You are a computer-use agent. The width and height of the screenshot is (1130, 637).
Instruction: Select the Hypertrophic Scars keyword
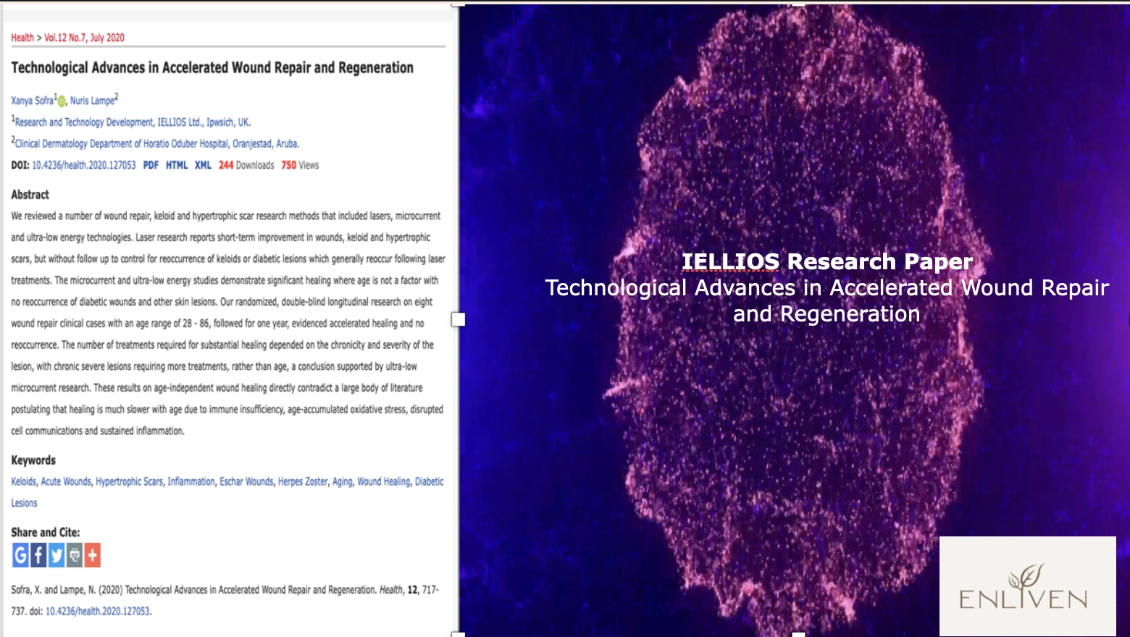(x=129, y=481)
